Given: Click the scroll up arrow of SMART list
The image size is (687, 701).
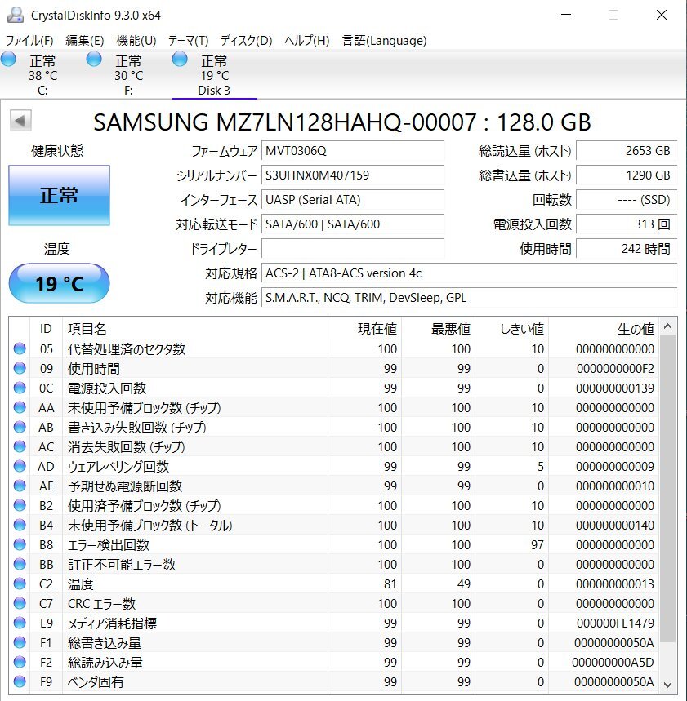Looking at the screenshot, I should pos(667,326).
